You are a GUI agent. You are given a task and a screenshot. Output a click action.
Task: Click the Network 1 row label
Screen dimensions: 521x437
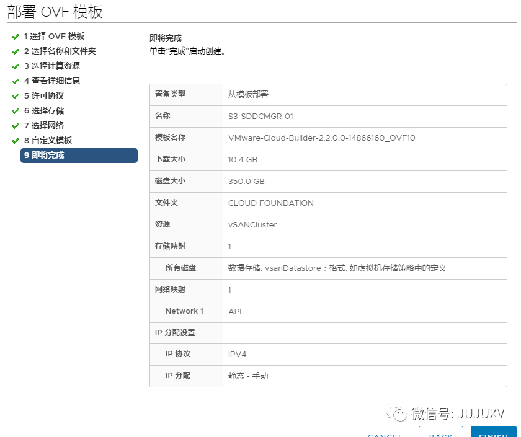pyautogui.click(x=184, y=311)
